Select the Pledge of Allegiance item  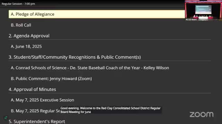click(97, 14)
